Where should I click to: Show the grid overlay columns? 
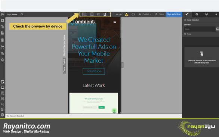(x=3, y=93)
